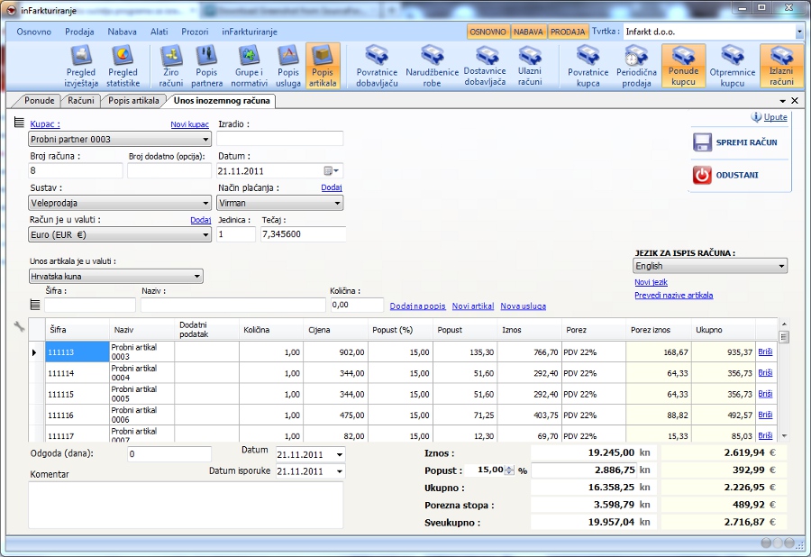Click the ODUSTANI button
The width and height of the screenshot is (811, 557).
click(726, 175)
